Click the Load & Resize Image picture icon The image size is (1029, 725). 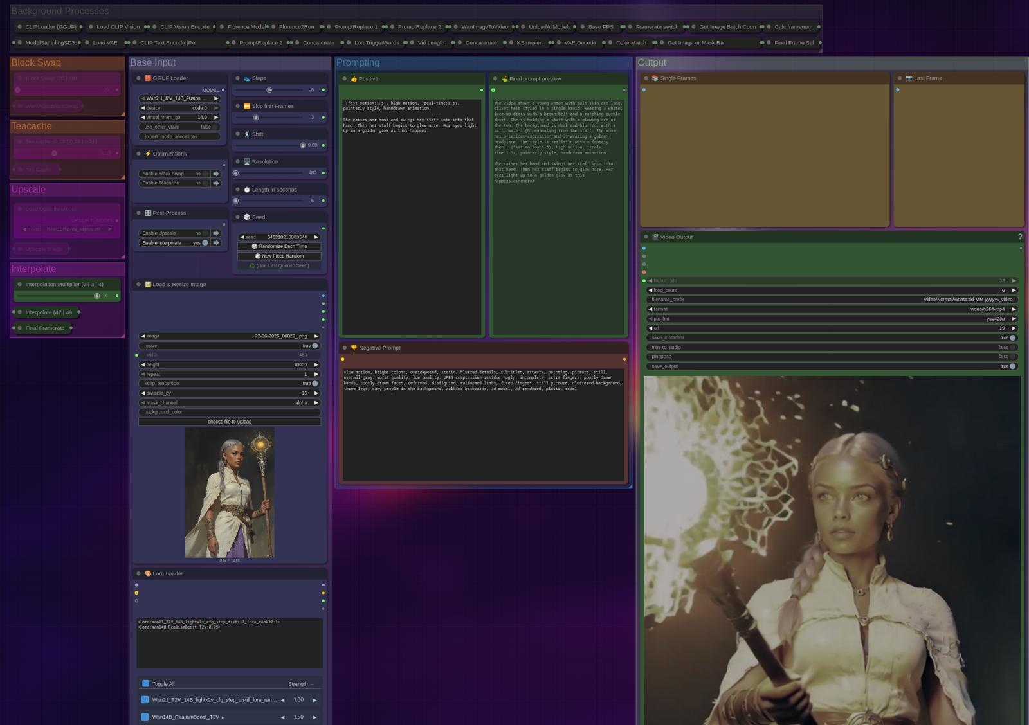148,284
